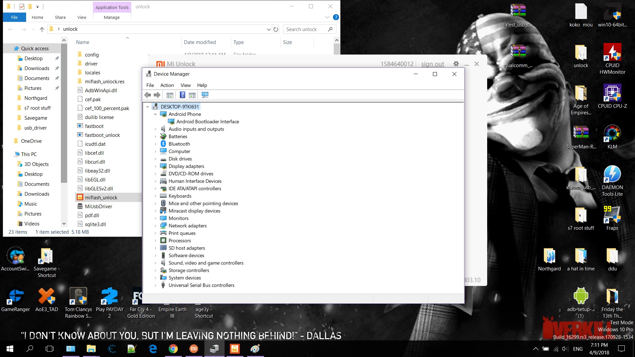Screen dimensions: 635x357
Task: Open Chrome from the taskbar
Action: point(173,349)
